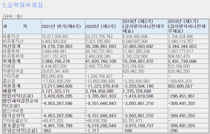Click the value 41,620,740,109

(x=101, y=61)
